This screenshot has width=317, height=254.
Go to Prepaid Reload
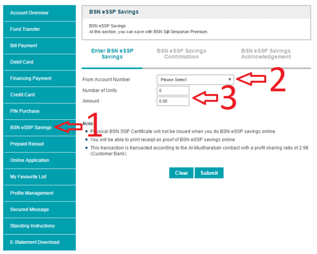pos(39,144)
